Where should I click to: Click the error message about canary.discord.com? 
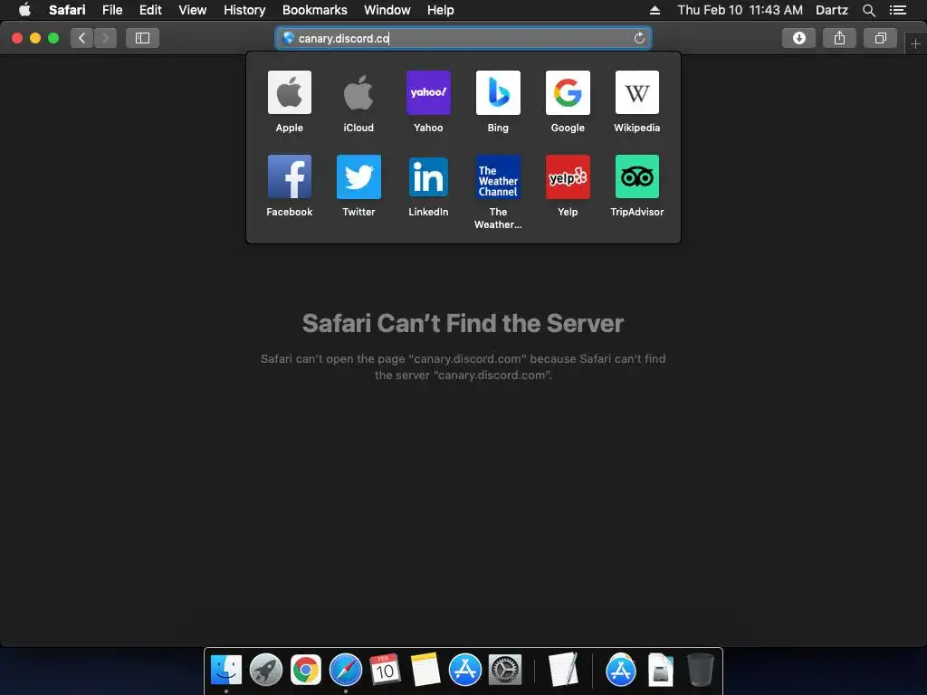pyautogui.click(x=463, y=367)
